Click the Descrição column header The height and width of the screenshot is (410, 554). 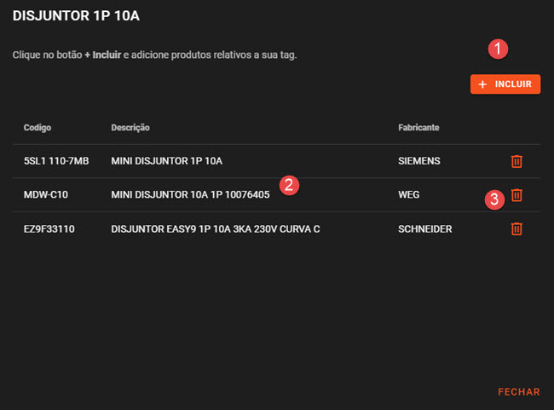click(x=130, y=128)
